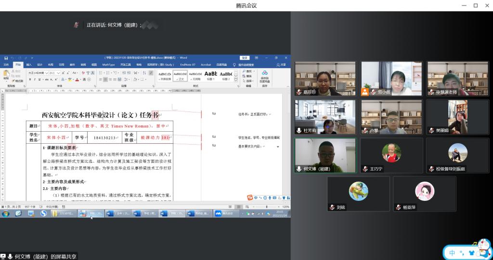Open the EndNote X7 ribbon tab
The height and width of the screenshot is (260, 493).
point(188,64)
